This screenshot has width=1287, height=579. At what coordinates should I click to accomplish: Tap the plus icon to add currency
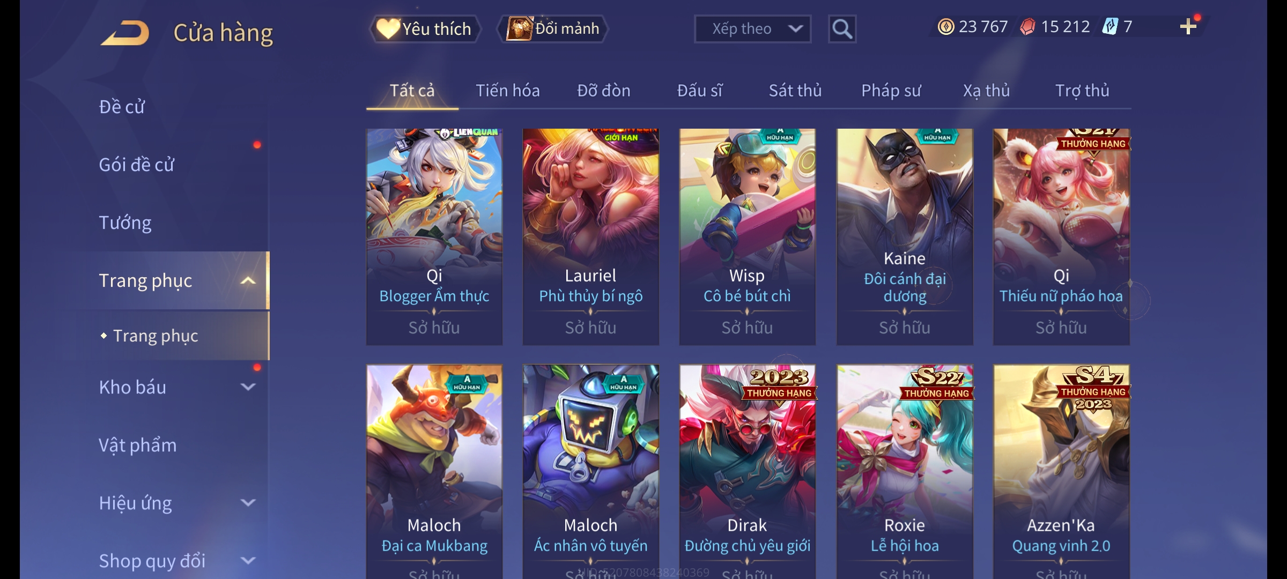[x=1188, y=27]
